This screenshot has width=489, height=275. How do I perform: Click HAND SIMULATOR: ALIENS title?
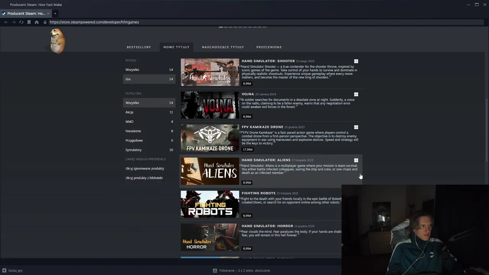266,160
